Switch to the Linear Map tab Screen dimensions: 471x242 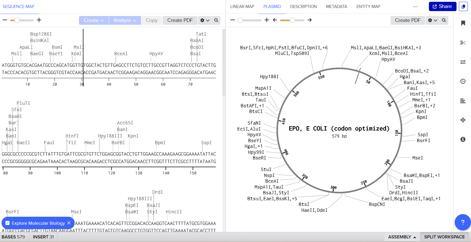tap(242, 6)
